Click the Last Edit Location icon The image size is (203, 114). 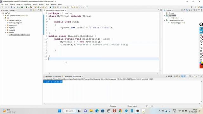click(72, 7)
